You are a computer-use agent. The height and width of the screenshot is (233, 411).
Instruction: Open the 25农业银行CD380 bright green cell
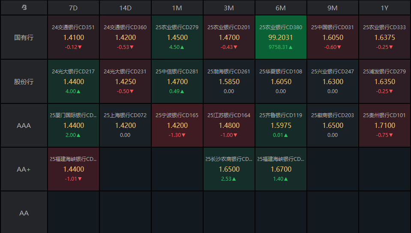point(281,37)
